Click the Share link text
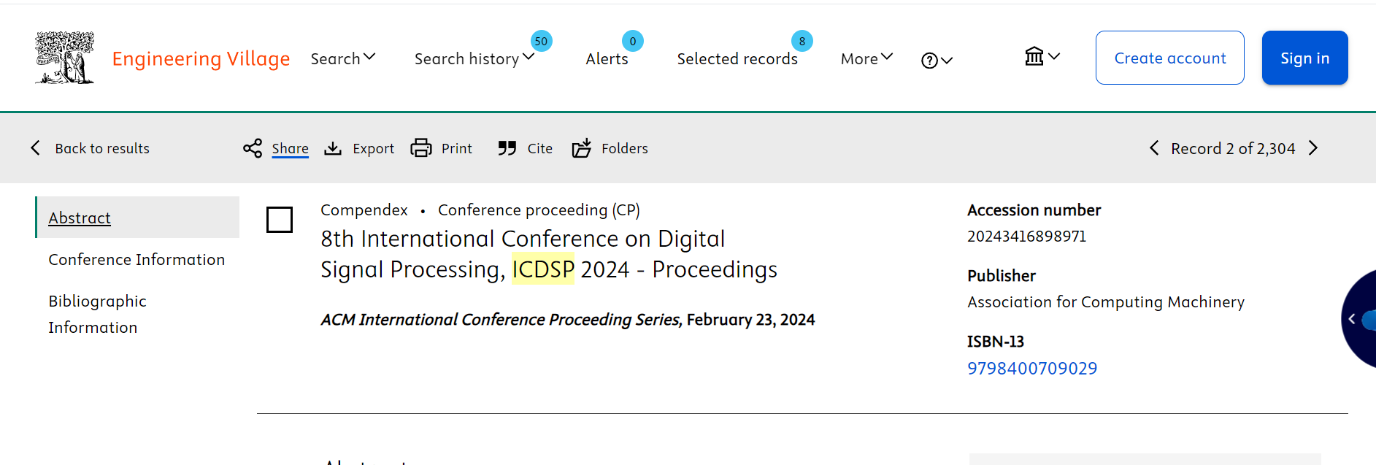Image resolution: width=1376 pixels, height=465 pixels. [291, 148]
